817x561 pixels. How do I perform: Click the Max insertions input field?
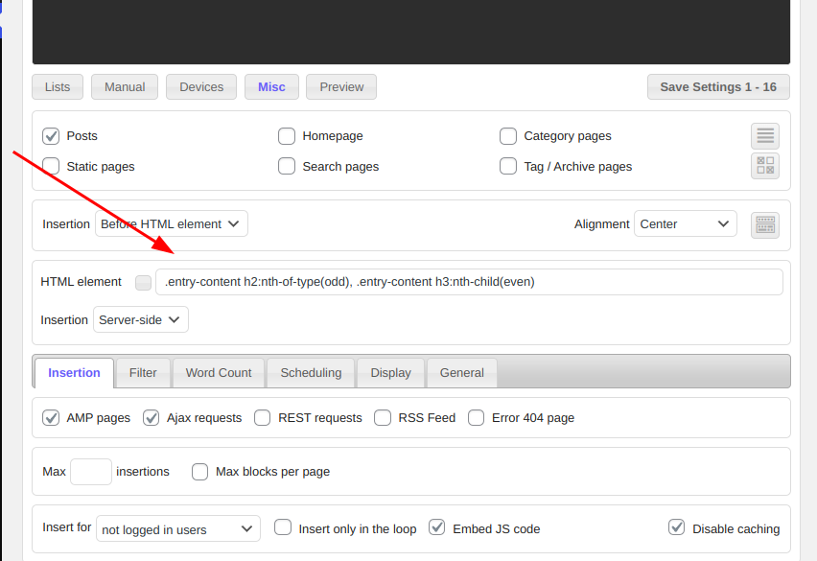tap(91, 472)
